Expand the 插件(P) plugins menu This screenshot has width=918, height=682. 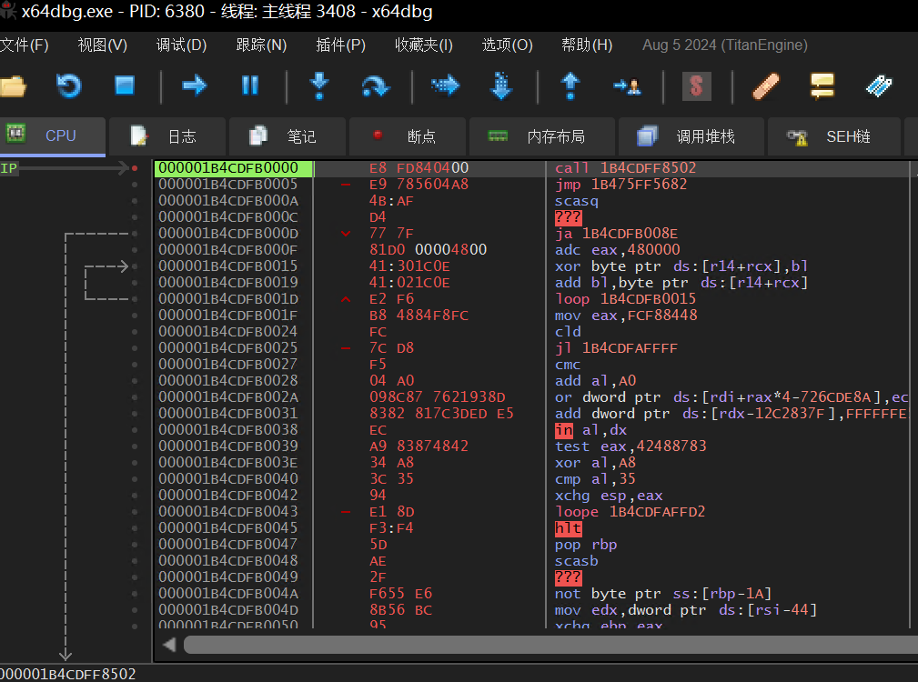340,45
